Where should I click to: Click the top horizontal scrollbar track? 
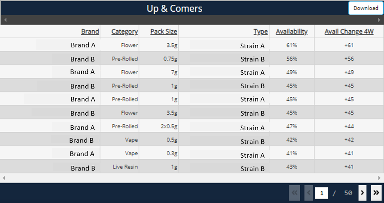point(191,20)
